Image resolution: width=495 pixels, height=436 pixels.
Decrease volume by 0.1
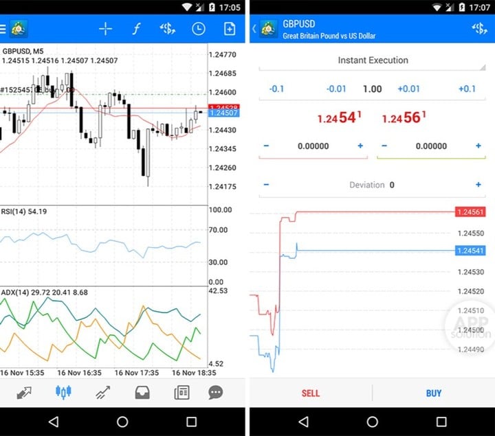(x=276, y=89)
